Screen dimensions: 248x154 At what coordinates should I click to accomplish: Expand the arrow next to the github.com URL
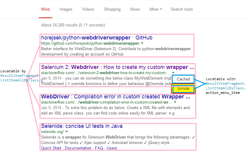click(x=142, y=43)
